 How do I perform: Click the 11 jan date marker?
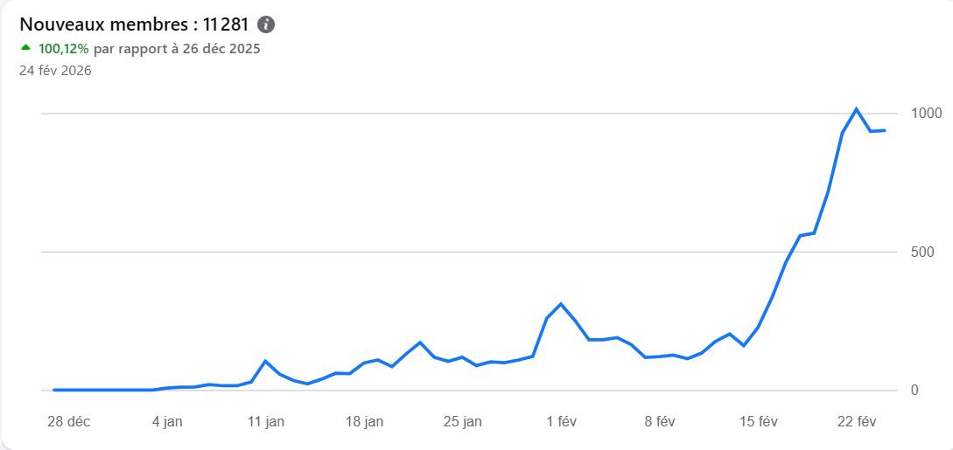tap(265, 421)
